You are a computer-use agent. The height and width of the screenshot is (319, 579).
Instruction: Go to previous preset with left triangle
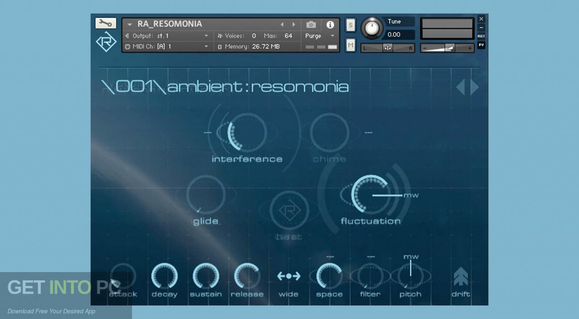point(460,87)
